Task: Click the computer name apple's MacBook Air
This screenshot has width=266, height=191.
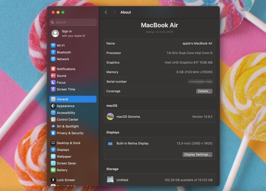Action: [198, 43]
